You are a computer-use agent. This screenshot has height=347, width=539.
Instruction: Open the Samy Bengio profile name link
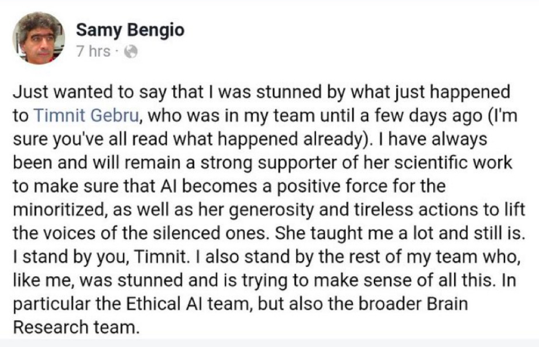pos(131,30)
